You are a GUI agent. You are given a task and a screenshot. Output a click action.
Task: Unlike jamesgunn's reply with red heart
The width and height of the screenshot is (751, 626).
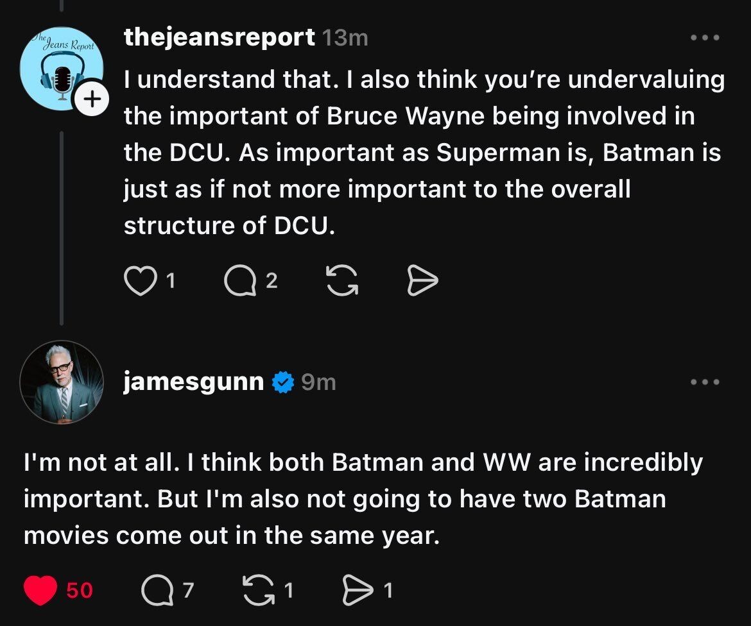[41, 589]
